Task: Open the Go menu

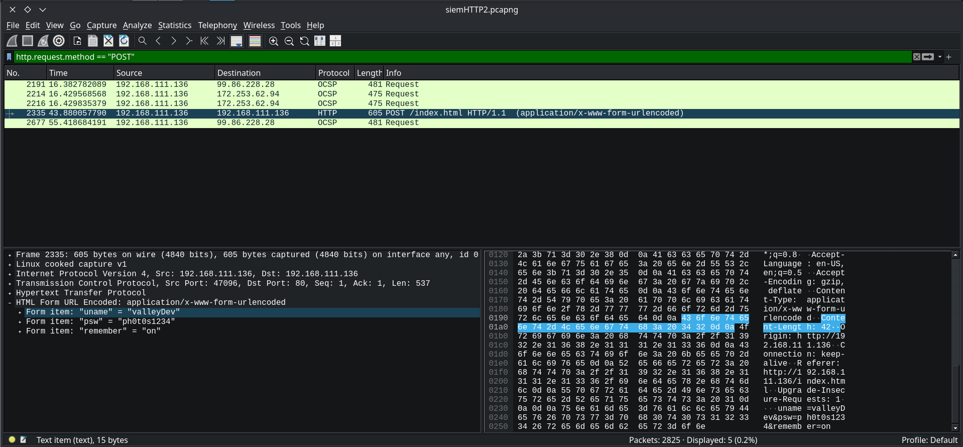Action: click(75, 25)
